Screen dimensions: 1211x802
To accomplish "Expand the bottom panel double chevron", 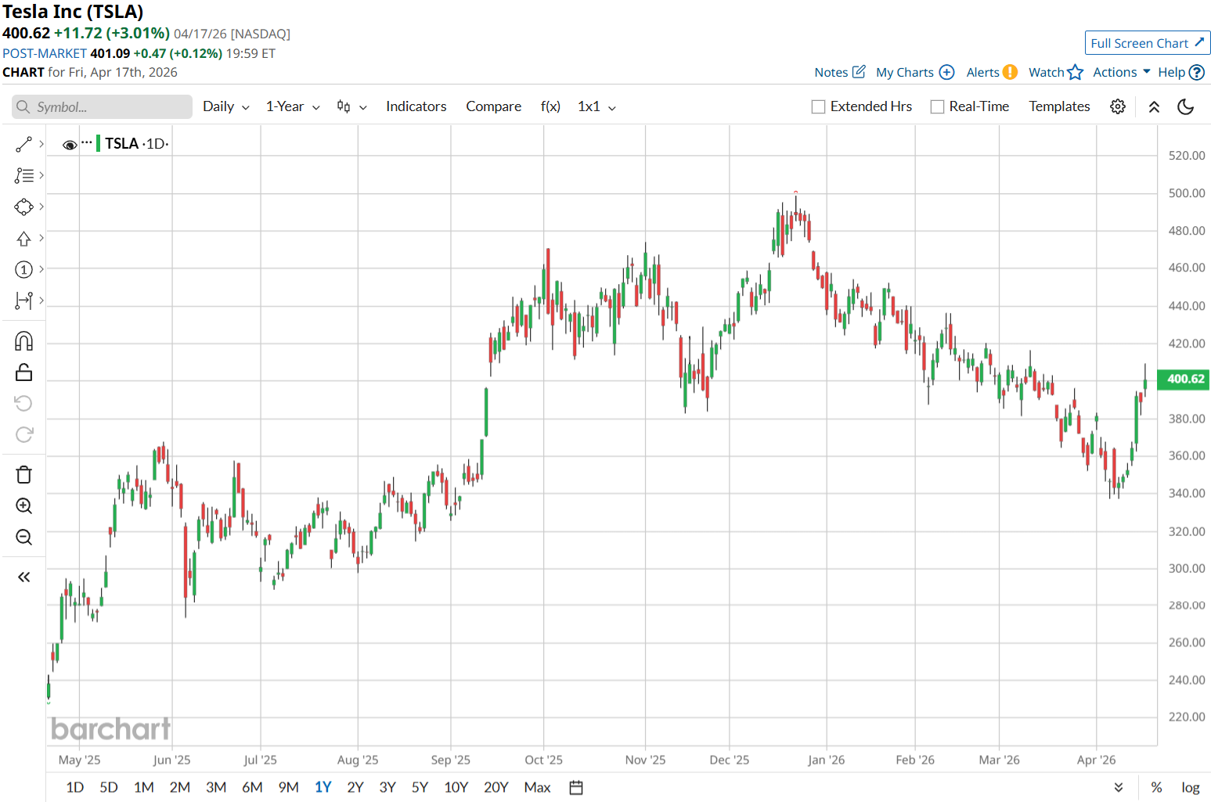I will pyautogui.click(x=1119, y=788).
